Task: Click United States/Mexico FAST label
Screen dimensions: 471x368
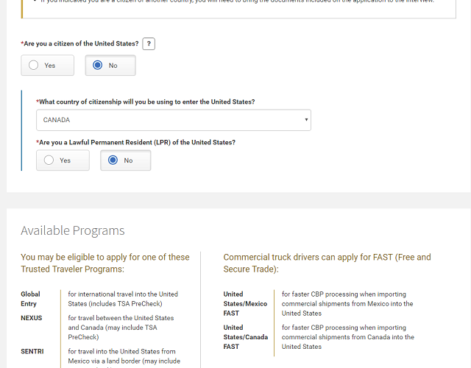Action: click(245, 304)
